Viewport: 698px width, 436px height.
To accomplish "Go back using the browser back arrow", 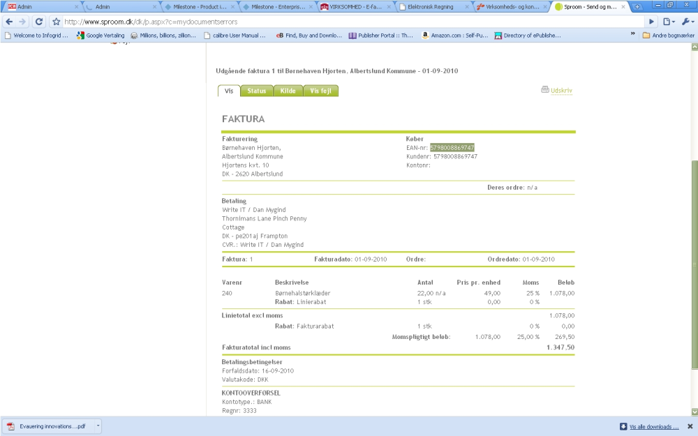I will click(x=9, y=22).
